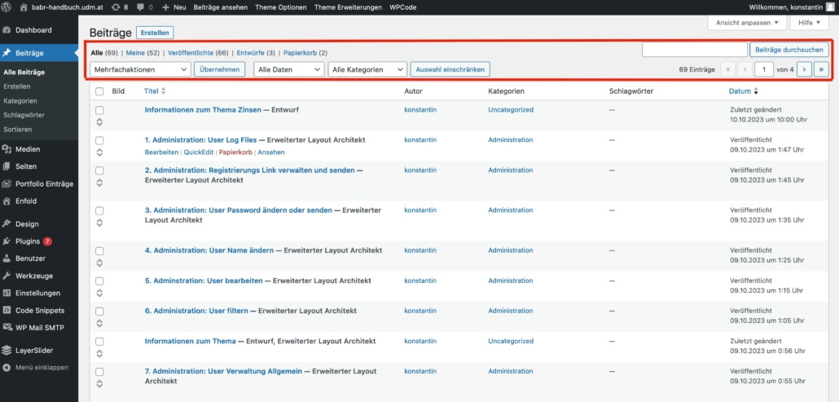Open the comments bubble icon in admin bar

click(x=140, y=7)
